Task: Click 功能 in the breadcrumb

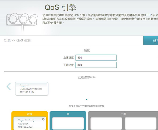Action: click(x=7, y=40)
